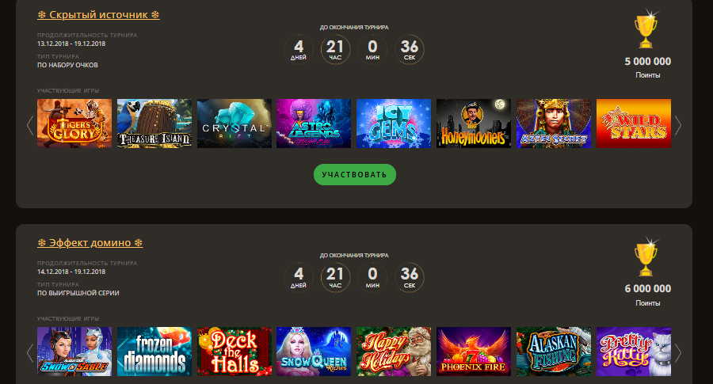Launch the Phoenix Fire game tile
The image size is (713, 384).
click(x=474, y=352)
